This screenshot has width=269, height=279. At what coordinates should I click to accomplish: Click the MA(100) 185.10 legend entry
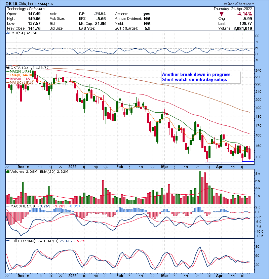pos(20,83)
